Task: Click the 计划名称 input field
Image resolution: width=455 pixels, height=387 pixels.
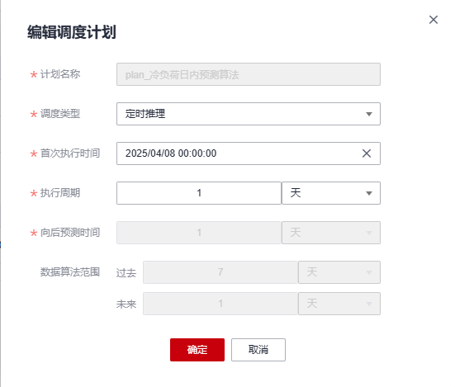Action: tap(249, 74)
